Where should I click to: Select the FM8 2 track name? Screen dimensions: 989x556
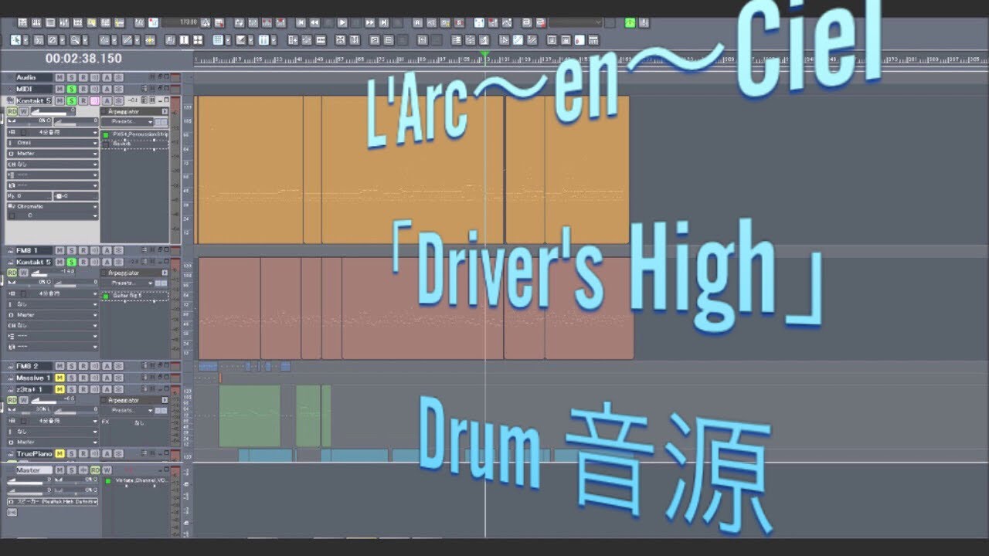[x=34, y=366]
